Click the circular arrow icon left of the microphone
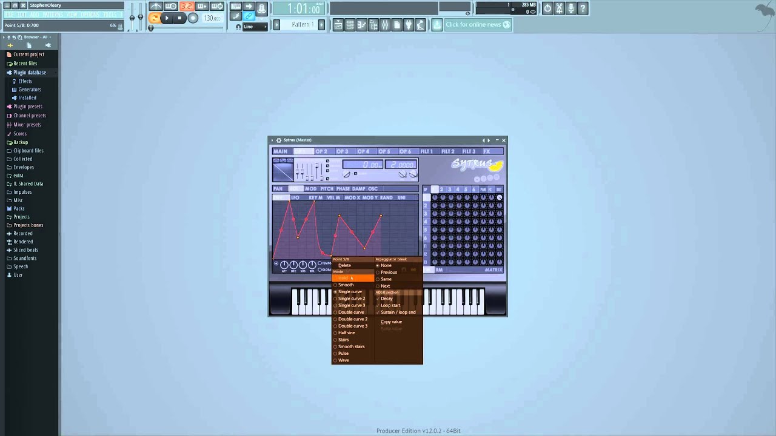The image size is (776, 436). coord(548,8)
